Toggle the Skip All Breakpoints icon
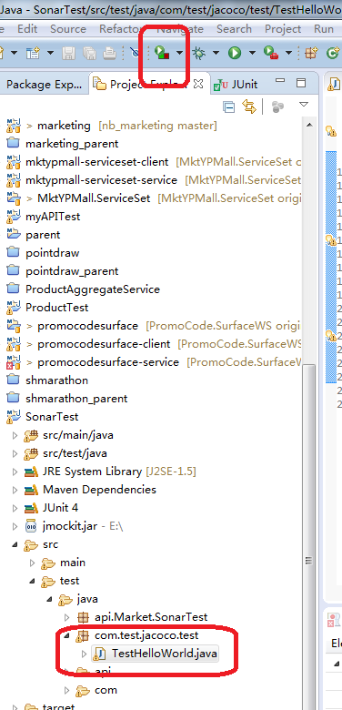 click(136, 54)
